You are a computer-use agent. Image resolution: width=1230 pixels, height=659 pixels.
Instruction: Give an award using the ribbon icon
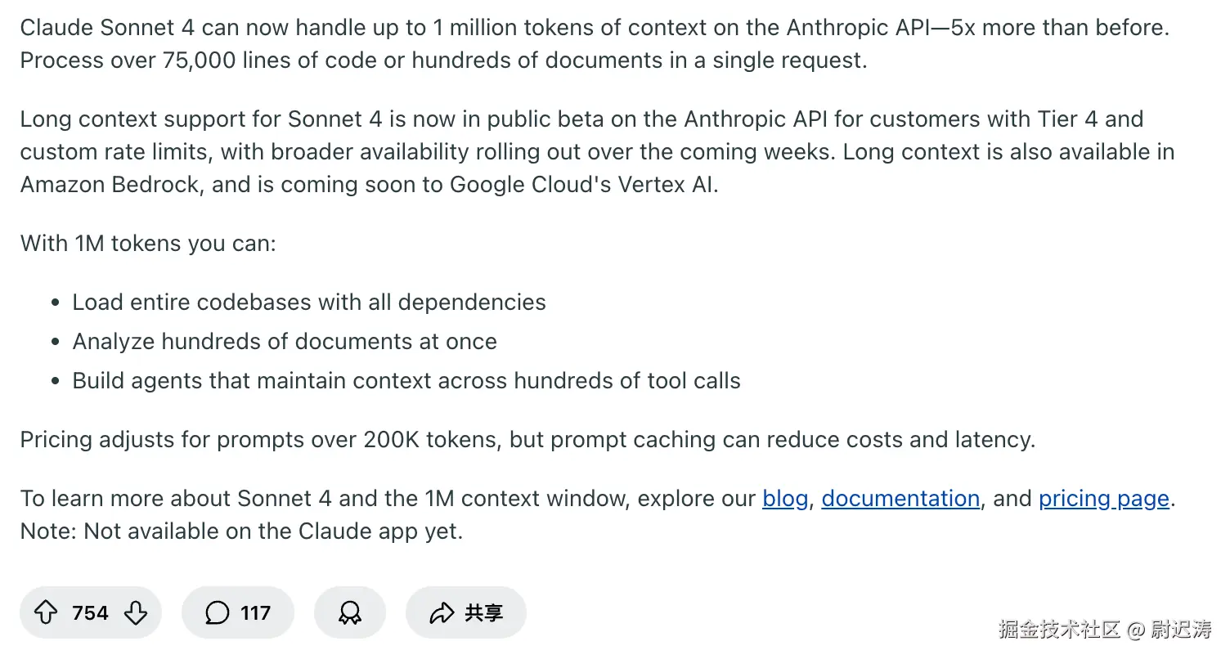[349, 612]
